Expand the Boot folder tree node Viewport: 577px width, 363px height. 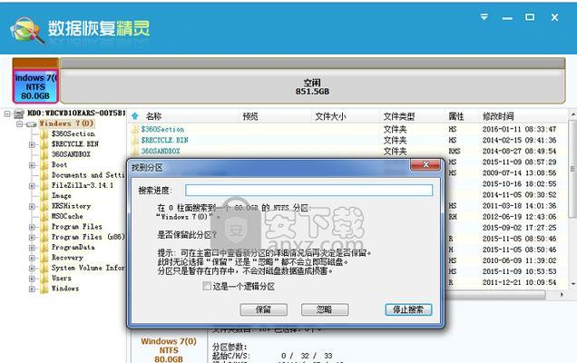32,165
